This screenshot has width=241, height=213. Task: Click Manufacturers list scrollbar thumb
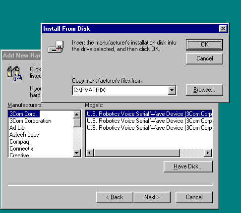point(77,122)
